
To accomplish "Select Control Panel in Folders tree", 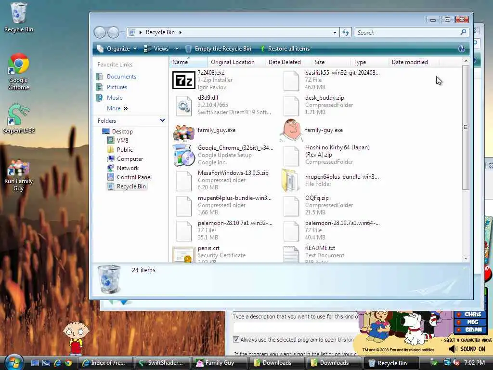I will pyautogui.click(x=129, y=177).
